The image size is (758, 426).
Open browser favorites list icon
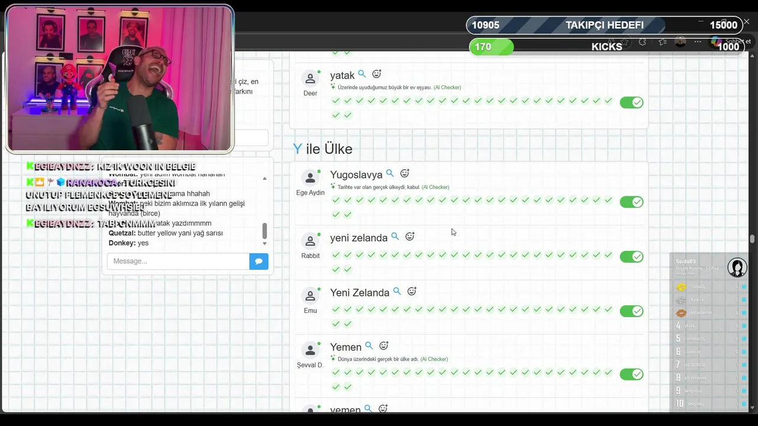point(663,42)
